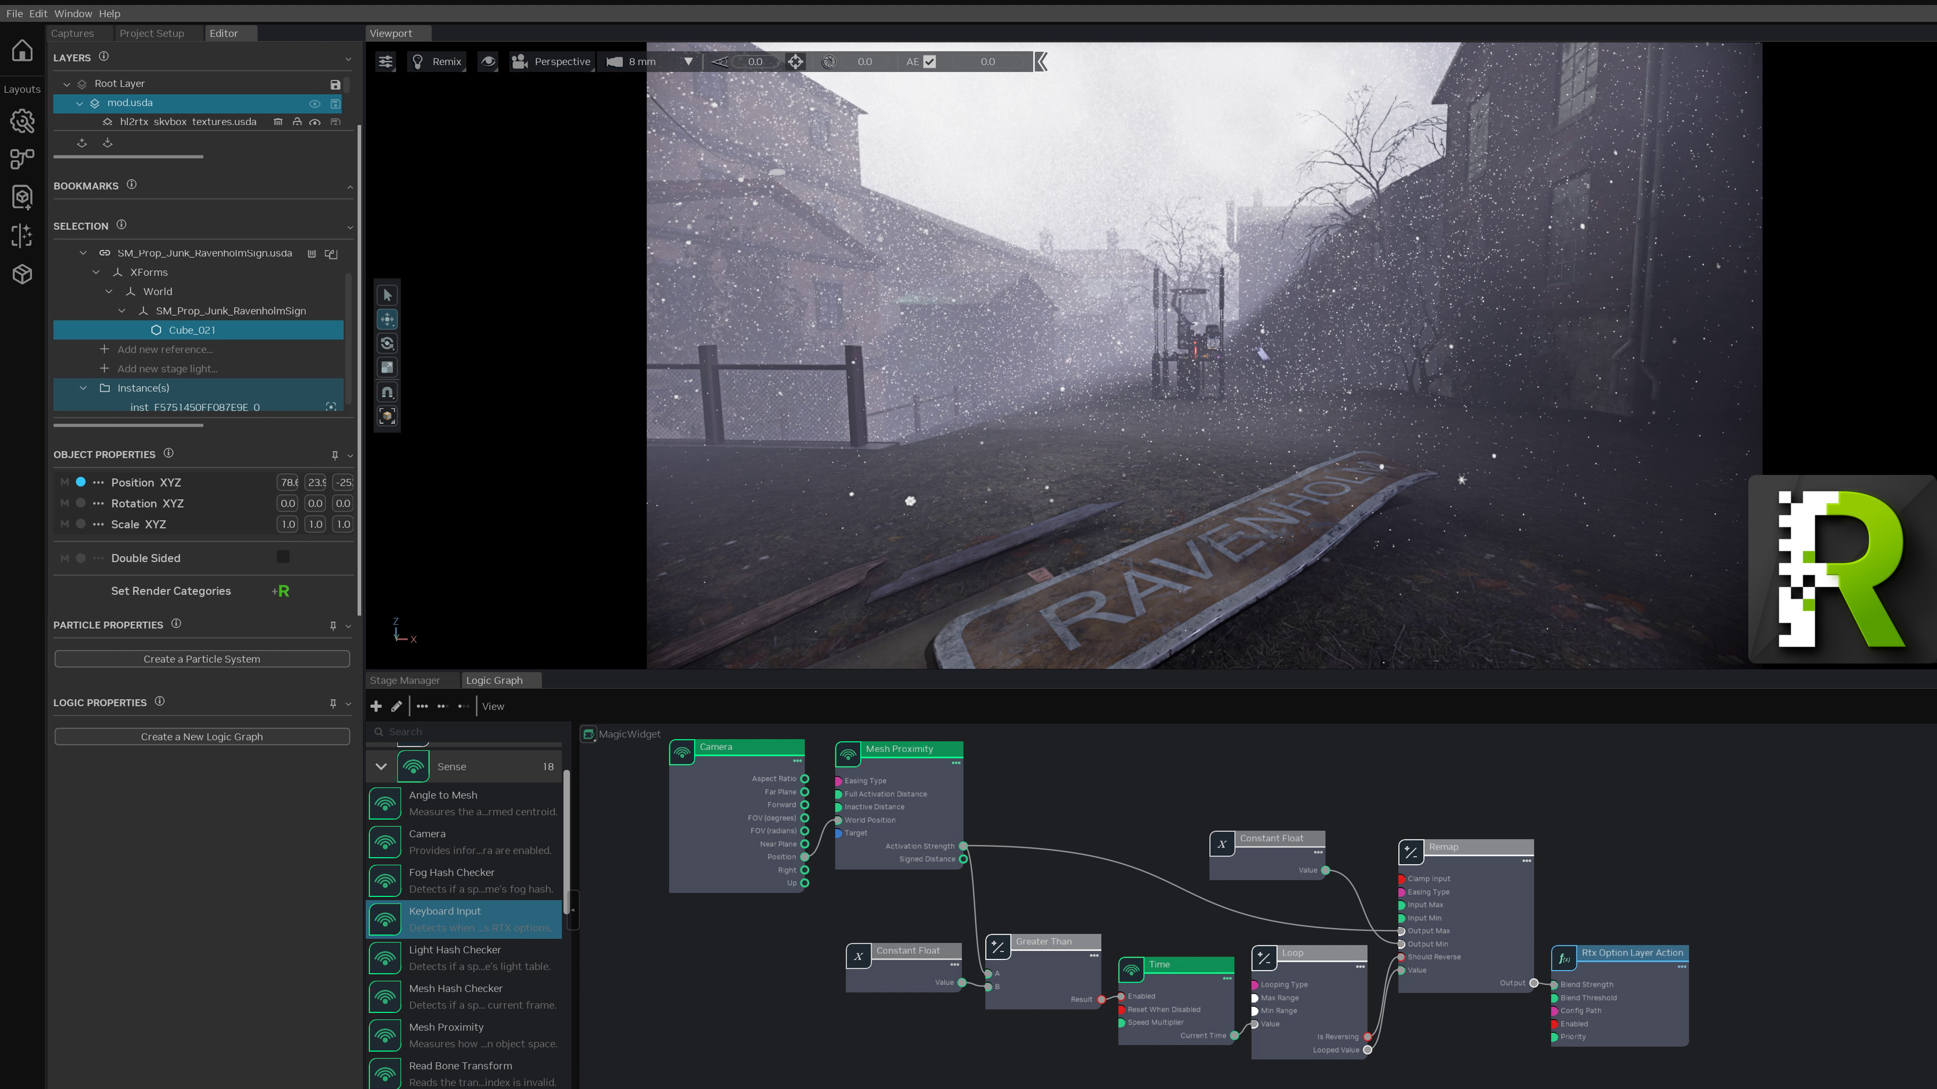Collapse the Sense node category
This screenshot has height=1089, width=1937.
(381, 766)
